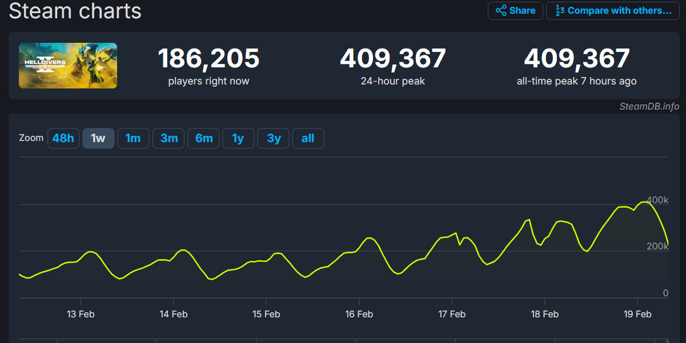This screenshot has width=686, height=343.
Task: Show all-time chart data
Action: coord(308,138)
